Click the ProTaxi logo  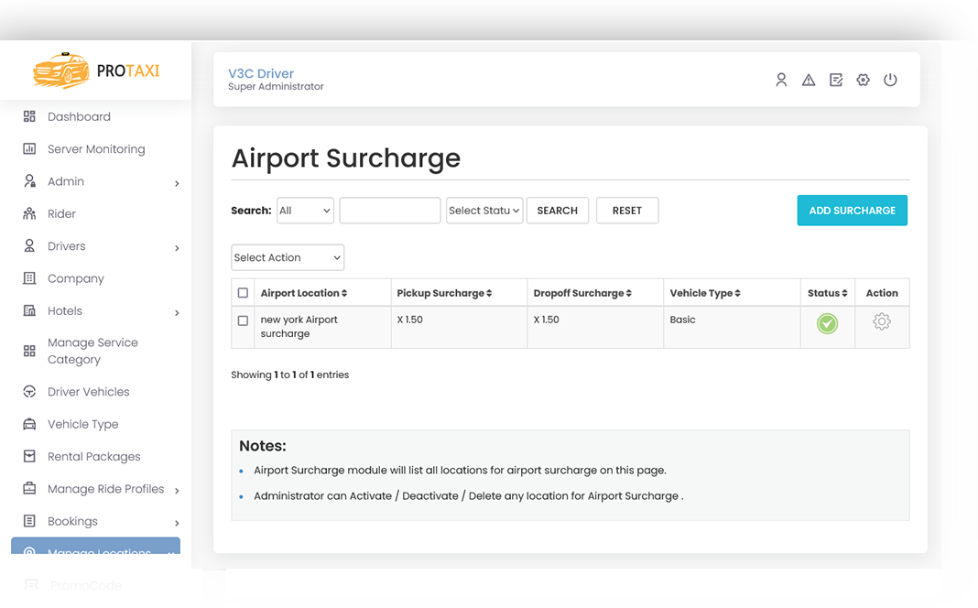coord(96,71)
